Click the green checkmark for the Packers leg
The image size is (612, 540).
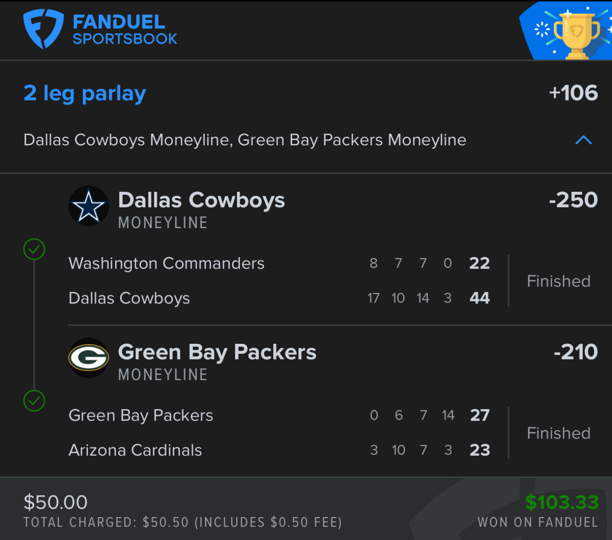pos(34,401)
